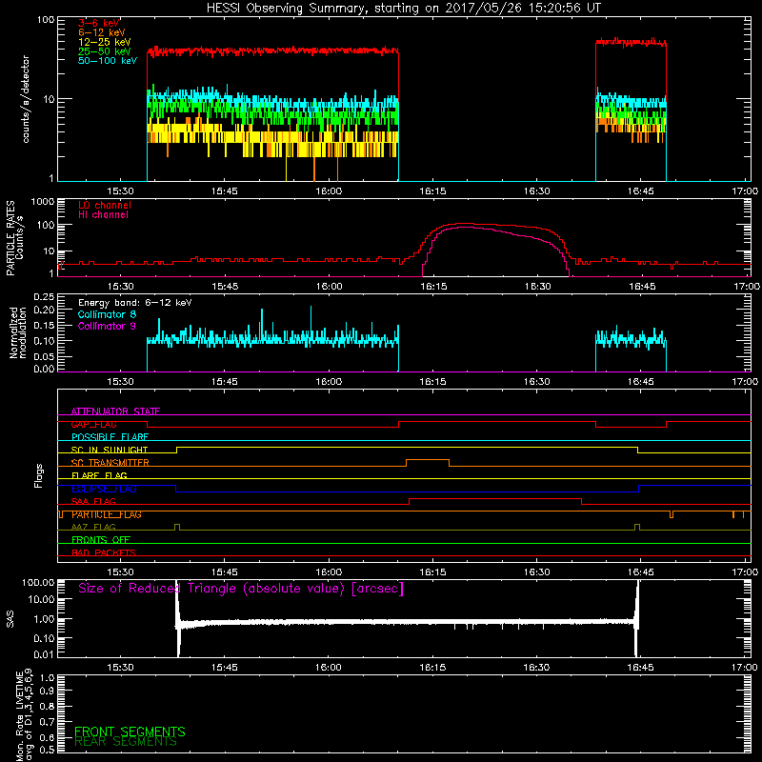Click the ATTENUATOR_STATE flag label
This screenshot has height=762, width=762.
point(115,411)
